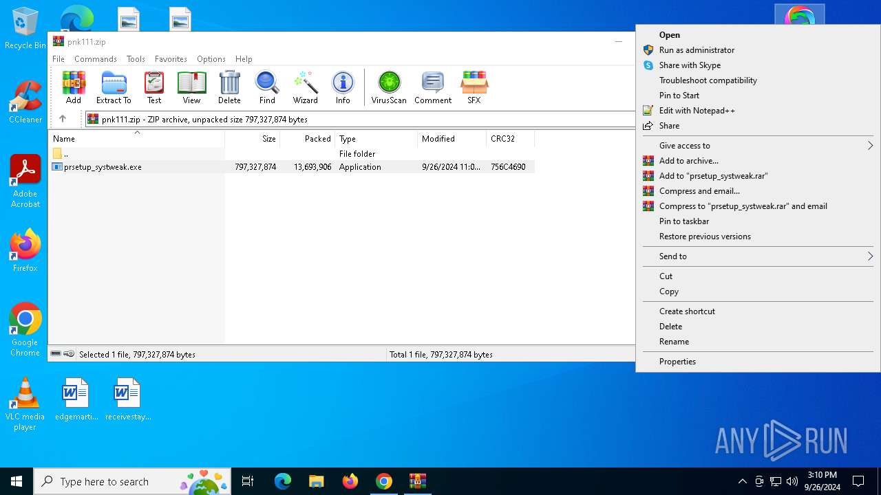Sort by the Name column header
This screenshot has height=495, width=881.
point(136,138)
